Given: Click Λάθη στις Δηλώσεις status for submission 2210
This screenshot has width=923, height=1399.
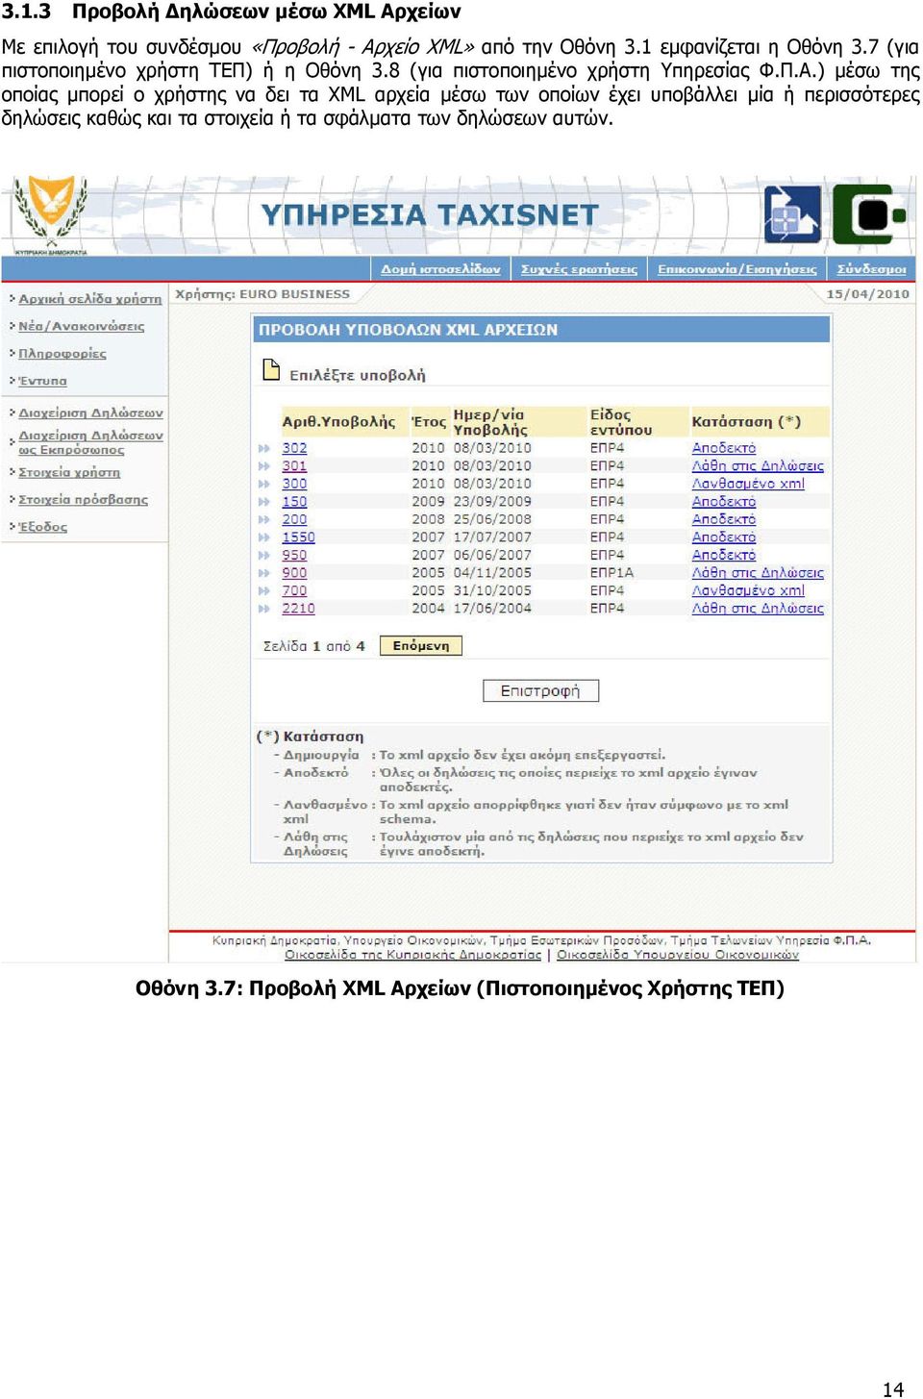Looking at the screenshot, I should click(758, 609).
